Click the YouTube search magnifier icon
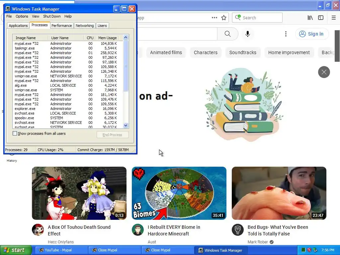Image resolution: width=340 pixels, height=255 pixels. click(227, 34)
